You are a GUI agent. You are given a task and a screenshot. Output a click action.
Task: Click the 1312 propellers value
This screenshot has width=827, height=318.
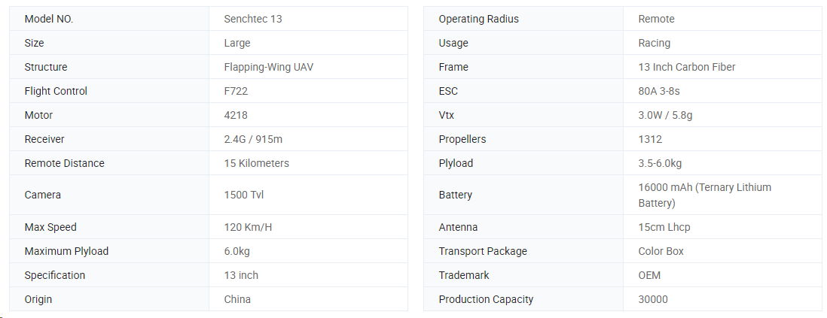tap(650, 140)
